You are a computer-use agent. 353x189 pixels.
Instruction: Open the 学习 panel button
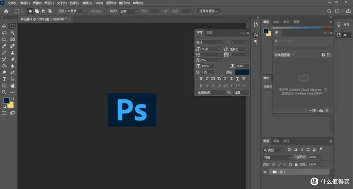coord(343,24)
